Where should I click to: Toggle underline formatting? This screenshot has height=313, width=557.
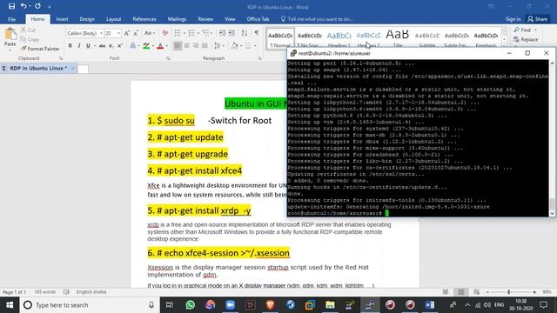pos(88,46)
